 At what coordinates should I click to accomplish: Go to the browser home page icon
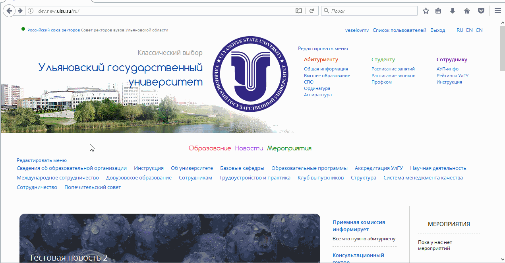(467, 11)
